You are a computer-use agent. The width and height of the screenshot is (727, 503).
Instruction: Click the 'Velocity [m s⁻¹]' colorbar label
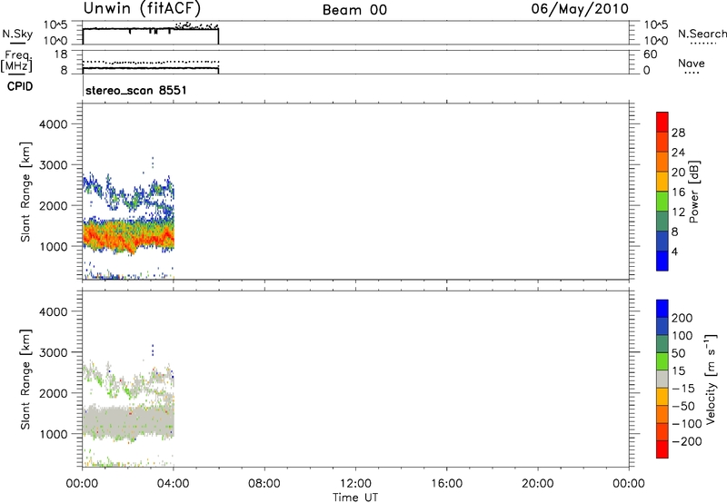coord(711,379)
